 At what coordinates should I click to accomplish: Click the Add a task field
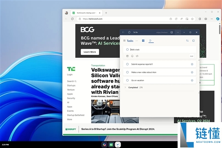[160, 50]
